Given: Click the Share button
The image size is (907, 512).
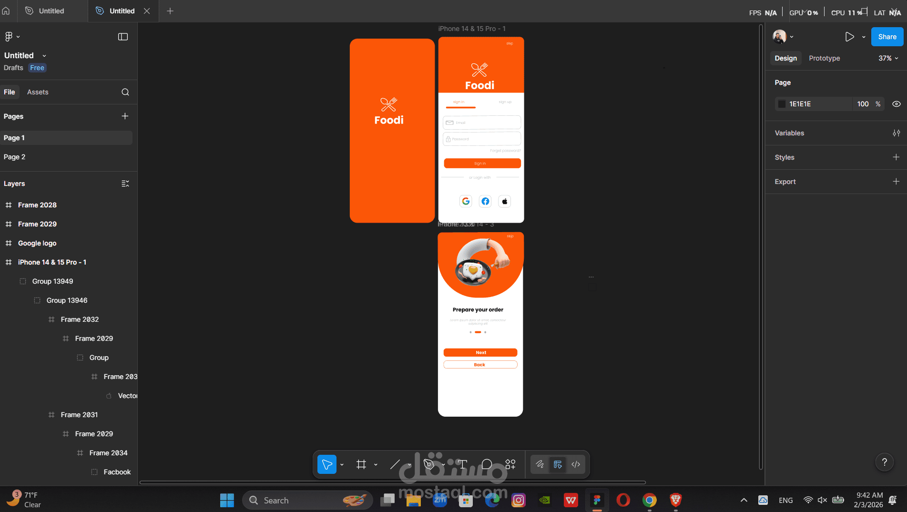Looking at the screenshot, I should (887, 37).
